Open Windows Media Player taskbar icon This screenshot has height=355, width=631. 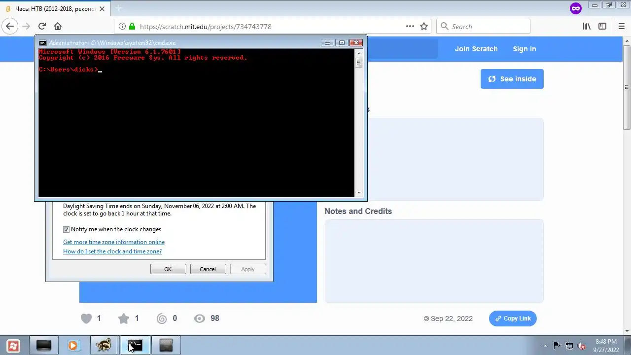73,346
